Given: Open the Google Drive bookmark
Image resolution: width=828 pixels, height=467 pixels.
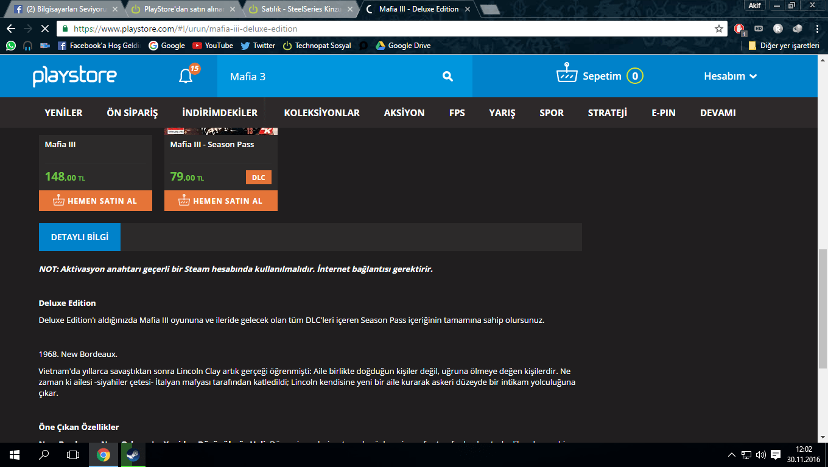Looking at the screenshot, I should click(x=403, y=46).
